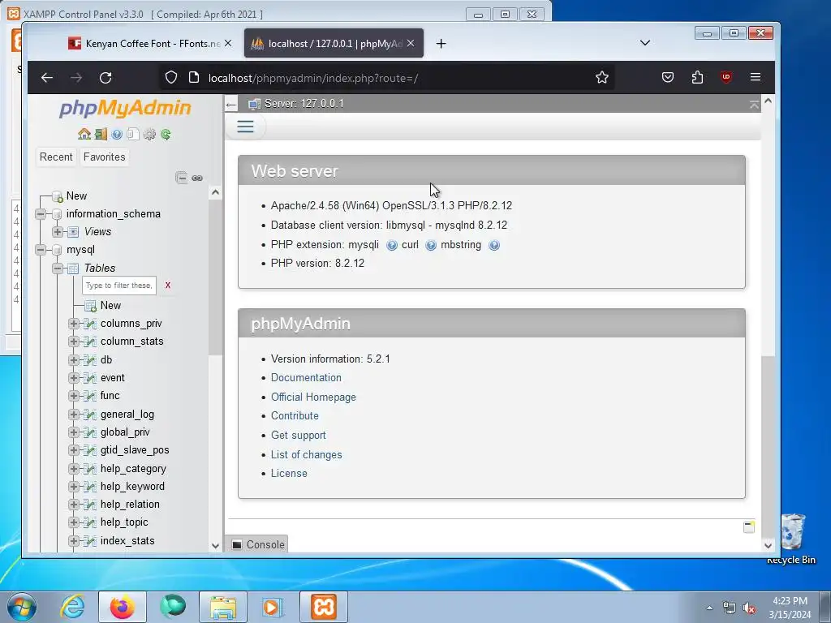831x623 pixels.
Task: Open the Firefox extensions puzzle icon
Action: pyautogui.click(x=697, y=77)
